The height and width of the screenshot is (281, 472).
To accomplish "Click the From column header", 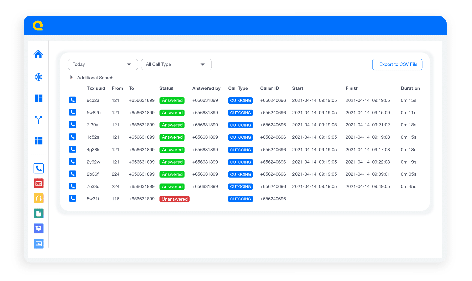I will pyautogui.click(x=117, y=88).
